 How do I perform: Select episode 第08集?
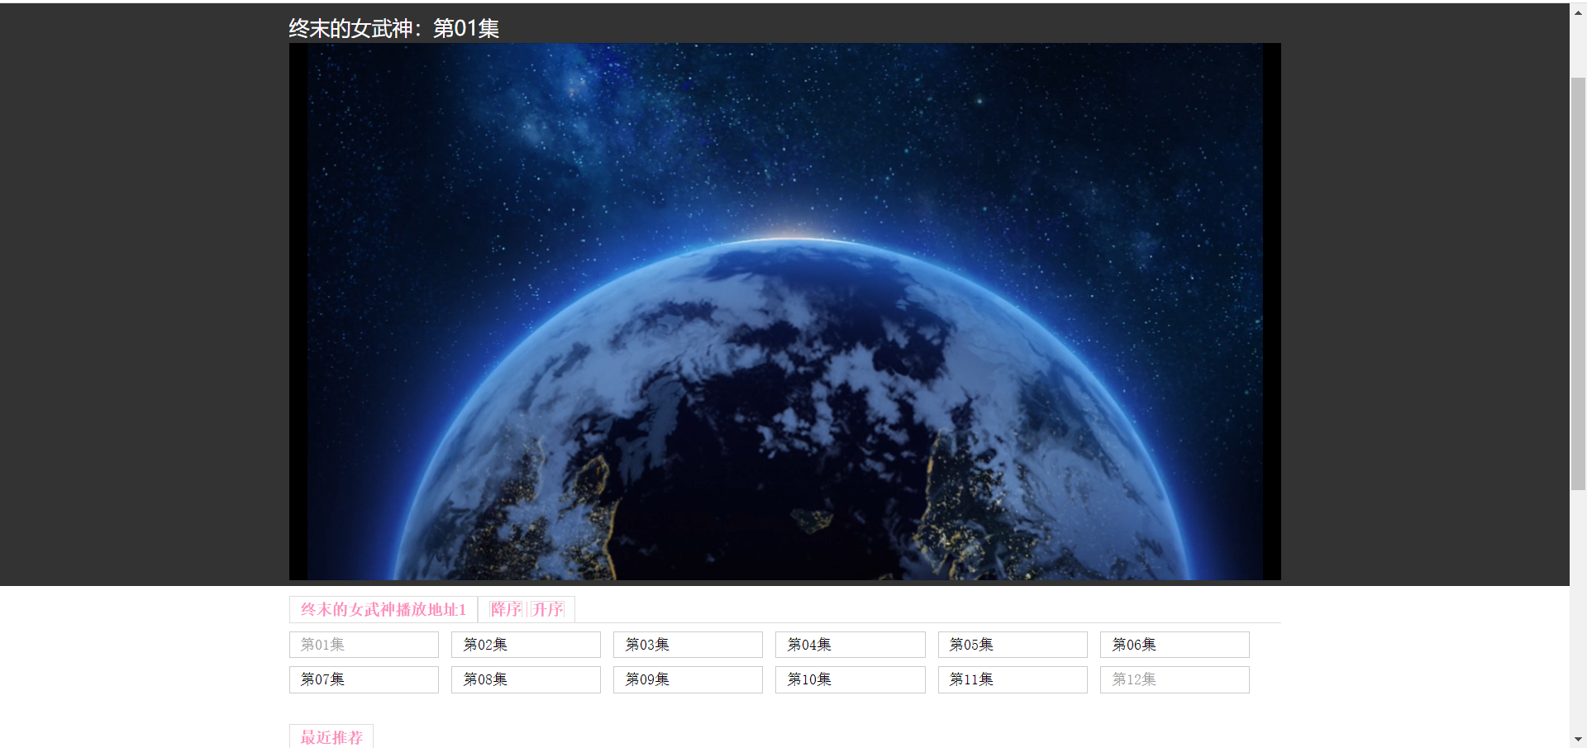pyautogui.click(x=526, y=679)
